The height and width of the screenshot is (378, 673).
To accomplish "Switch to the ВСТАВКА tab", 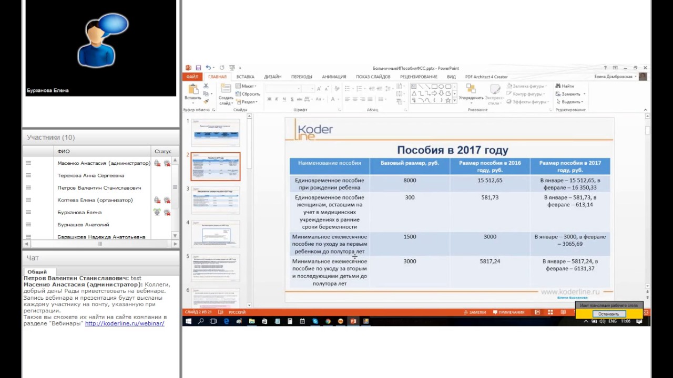I will (x=246, y=77).
